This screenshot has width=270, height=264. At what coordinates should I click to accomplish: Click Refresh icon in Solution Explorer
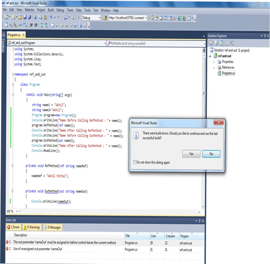point(221,43)
